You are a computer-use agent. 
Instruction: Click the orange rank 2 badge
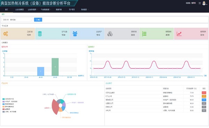pyautogui.click(x=204, y=96)
